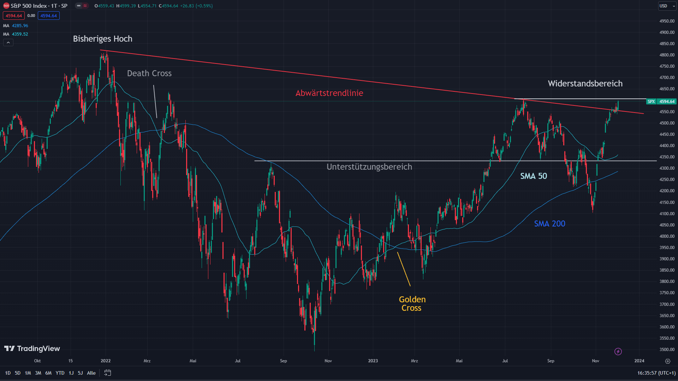Image resolution: width=678 pixels, height=381 pixels.
Task: Open the USD currency dropdown
Action: point(667,6)
